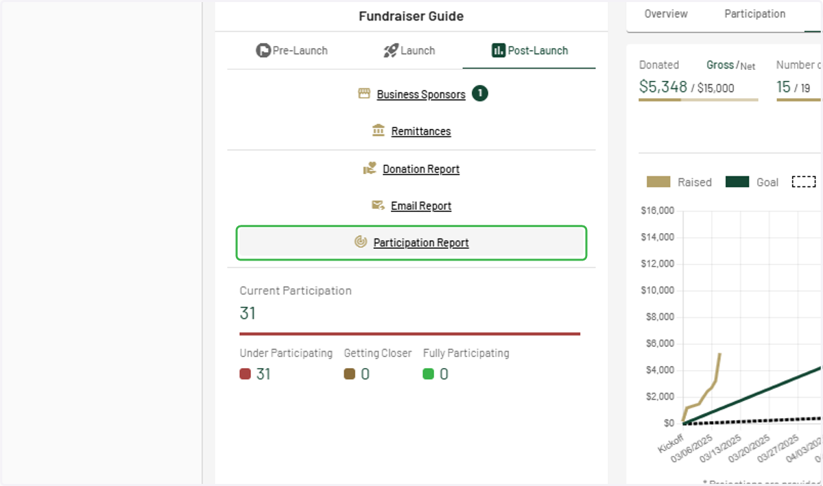Open the Email Report link
The height and width of the screenshot is (486, 823).
click(421, 206)
